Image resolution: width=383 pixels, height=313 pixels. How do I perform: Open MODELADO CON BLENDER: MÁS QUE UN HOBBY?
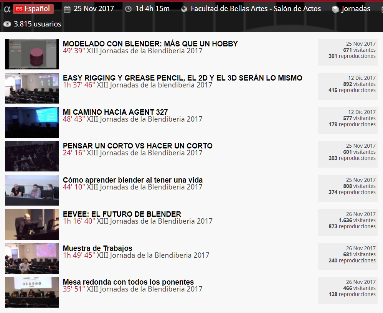150,44
